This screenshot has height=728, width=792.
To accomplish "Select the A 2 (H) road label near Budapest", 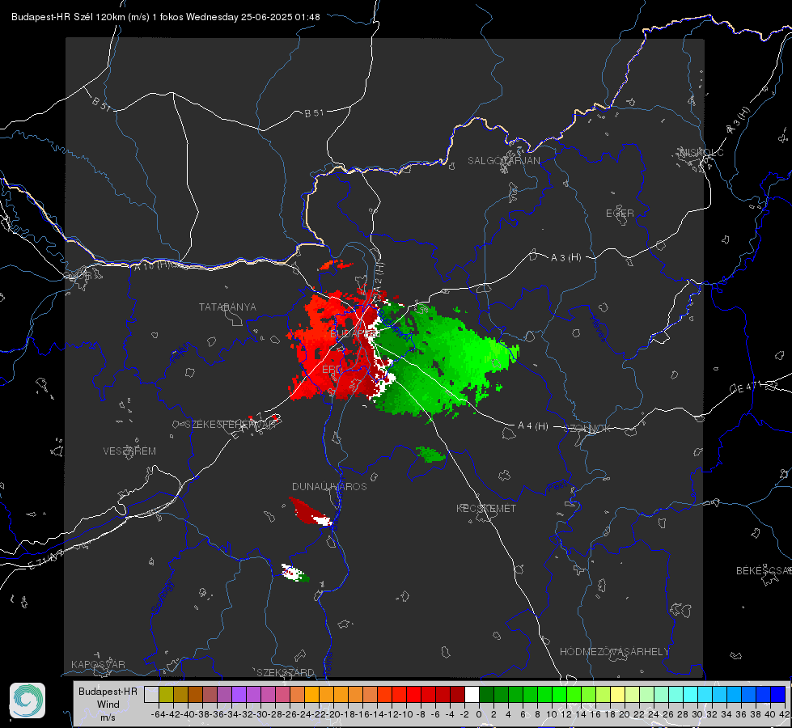I will (x=379, y=277).
